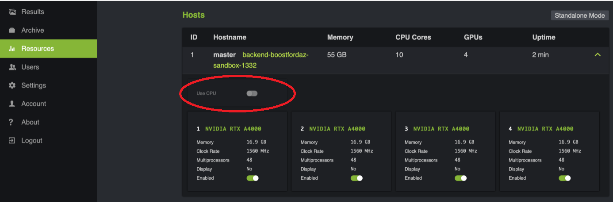
Task: Click the About question mark icon
Action: pyautogui.click(x=12, y=122)
